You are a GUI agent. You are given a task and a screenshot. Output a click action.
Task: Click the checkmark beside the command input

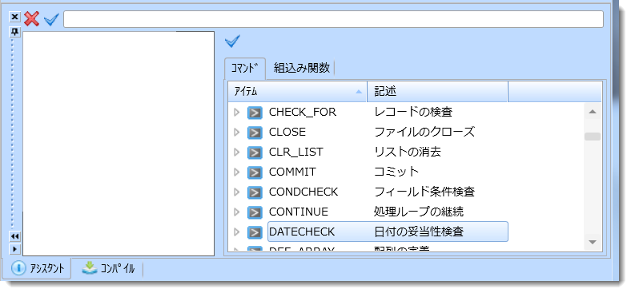51,19
